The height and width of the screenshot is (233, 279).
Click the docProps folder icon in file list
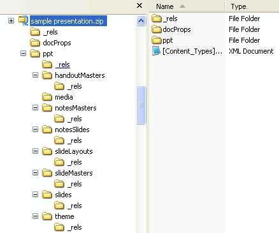(157, 29)
